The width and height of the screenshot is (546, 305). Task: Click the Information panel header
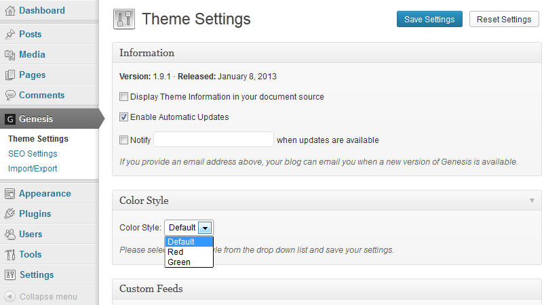pyautogui.click(x=327, y=53)
